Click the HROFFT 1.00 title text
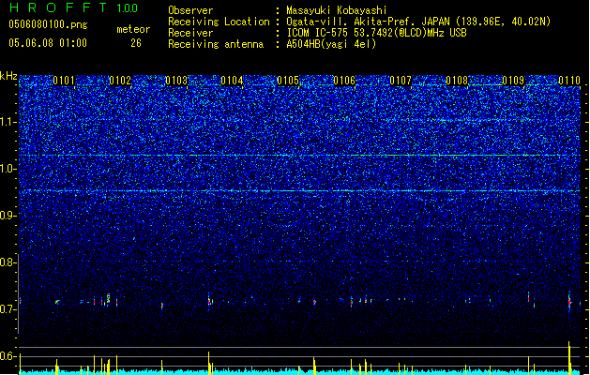Viewport: 590px width, 375px height. pyautogui.click(x=74, y=7)
